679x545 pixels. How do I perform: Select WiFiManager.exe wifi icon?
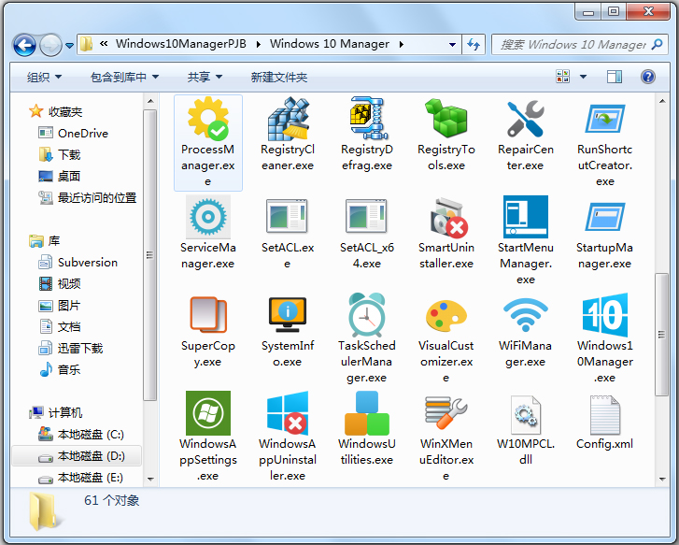(x=525, y=315)
